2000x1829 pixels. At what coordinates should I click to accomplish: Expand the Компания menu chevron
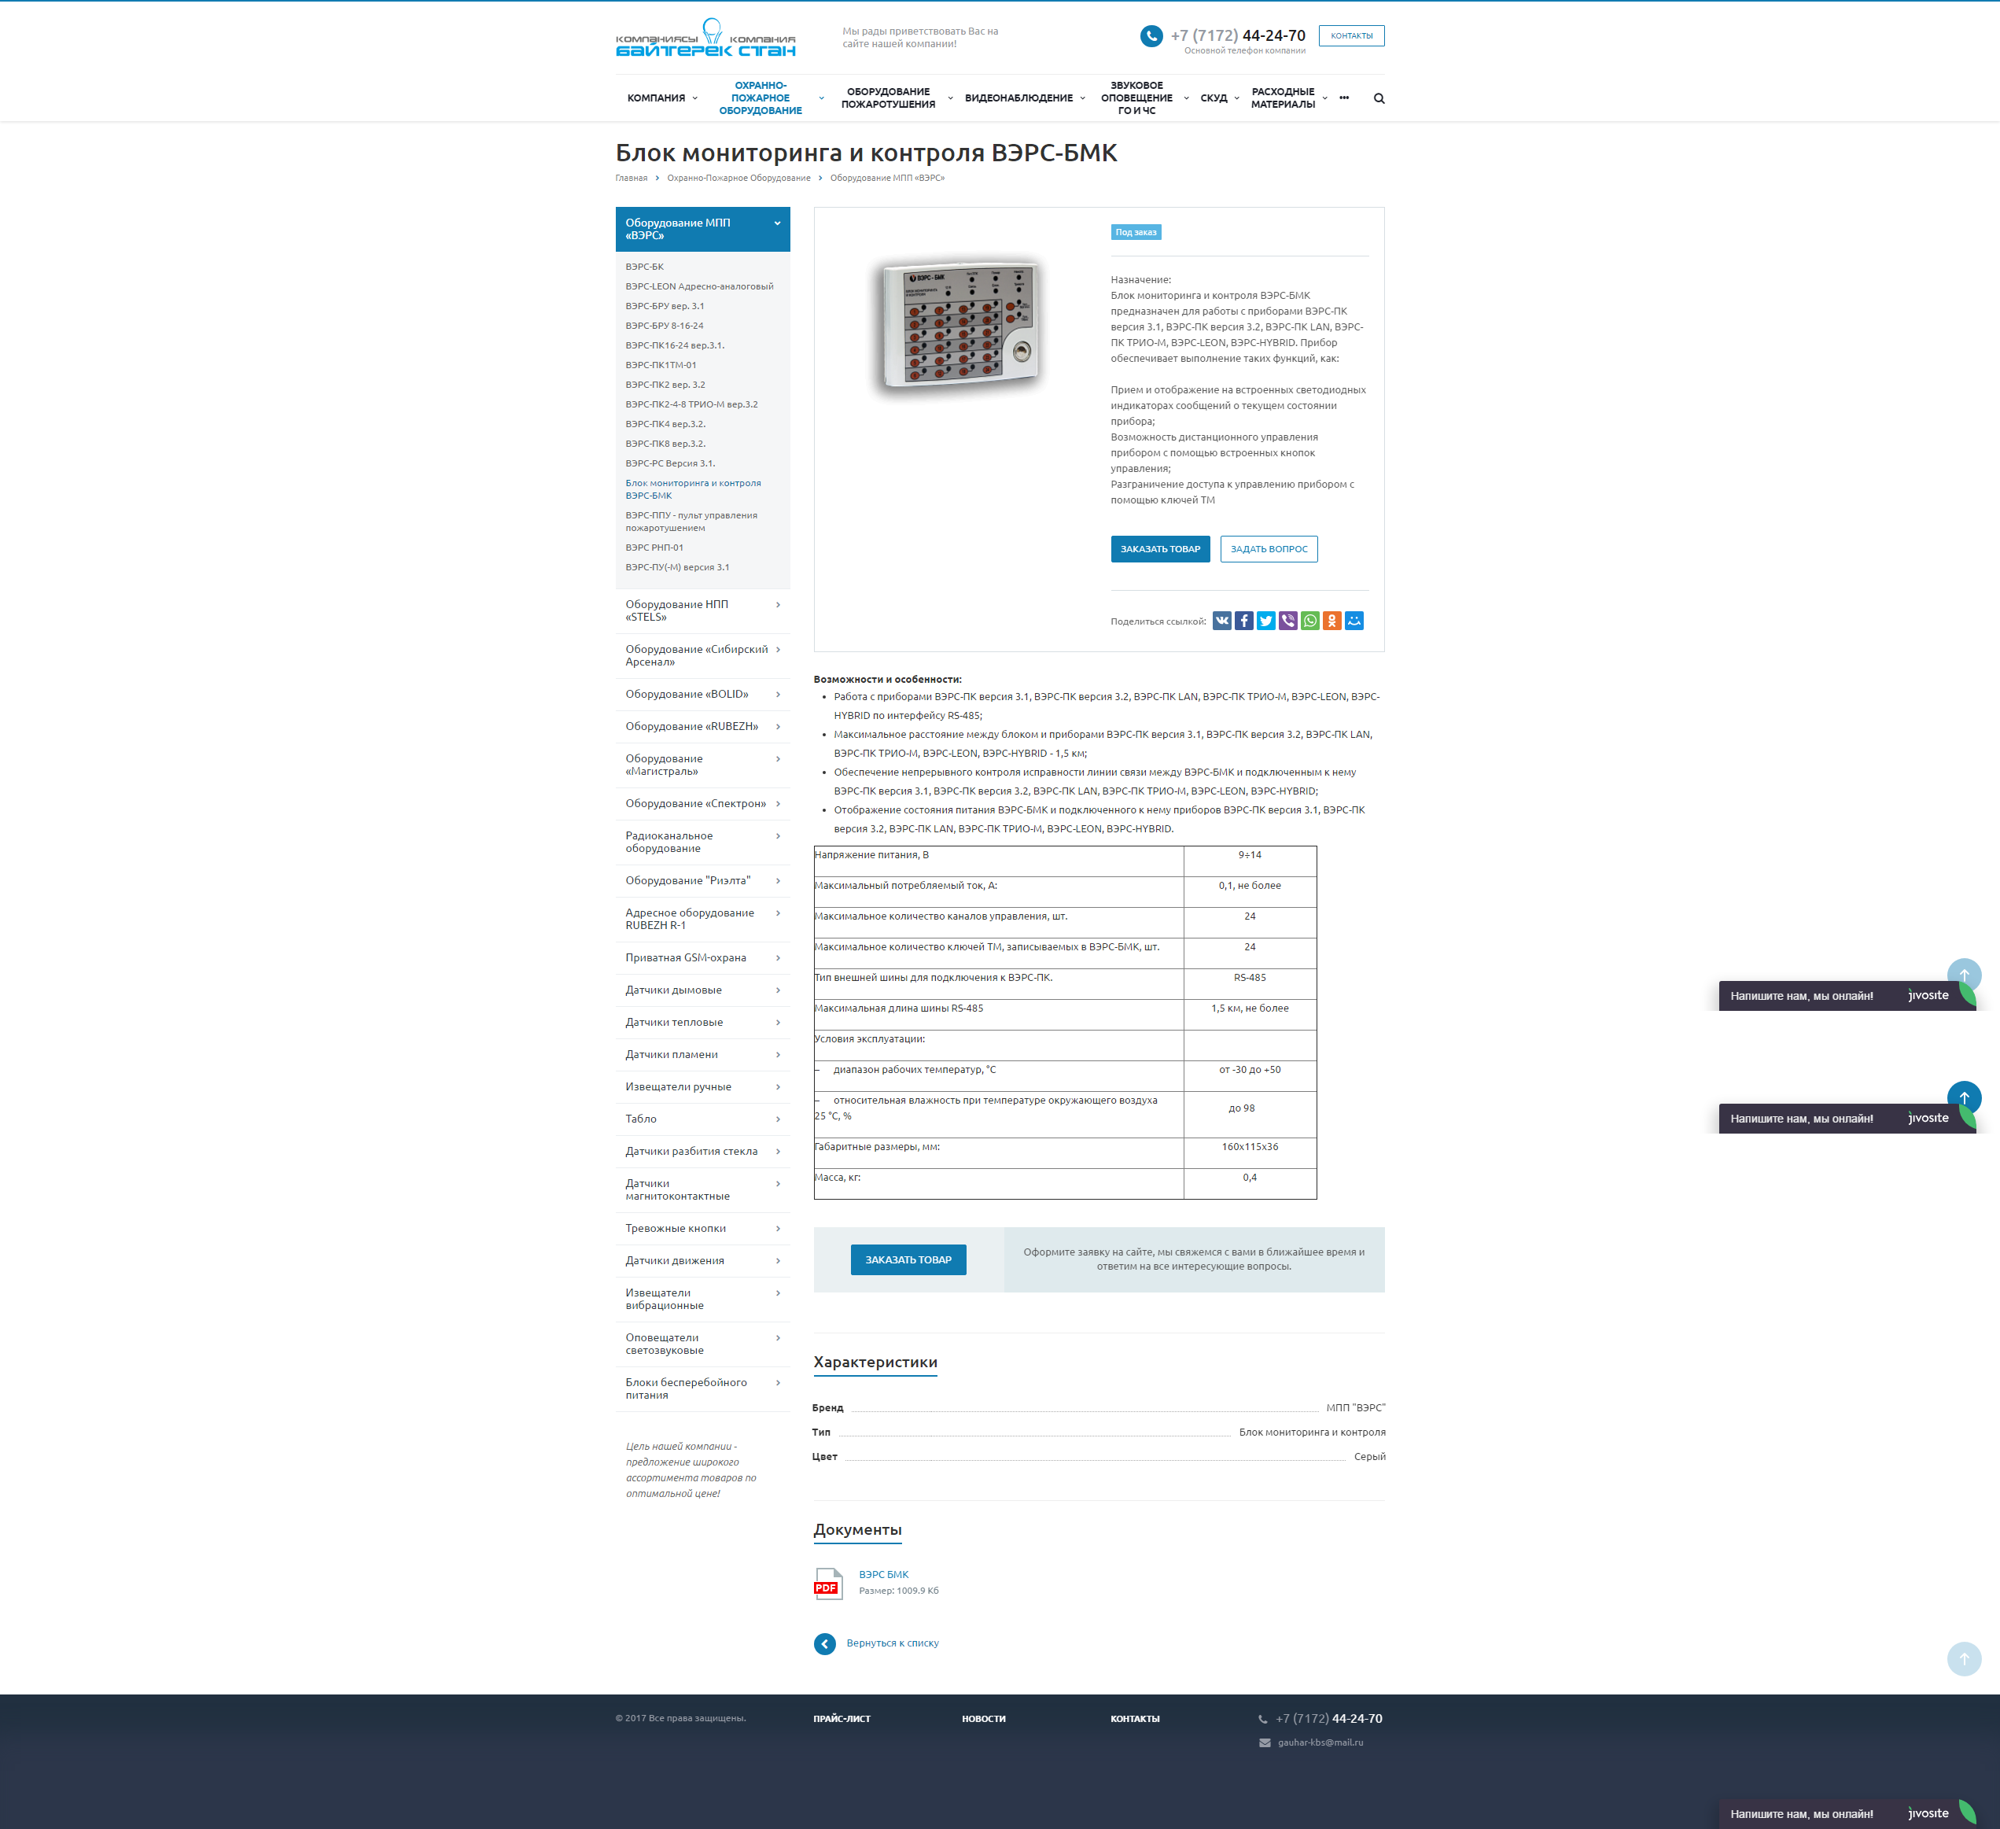694,98
